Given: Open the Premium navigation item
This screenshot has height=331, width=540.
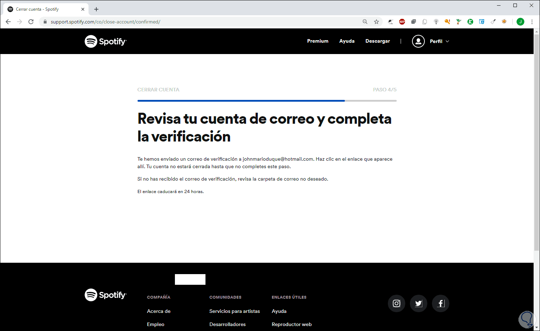Looking at the screenshot, I should tap(318, 41).
